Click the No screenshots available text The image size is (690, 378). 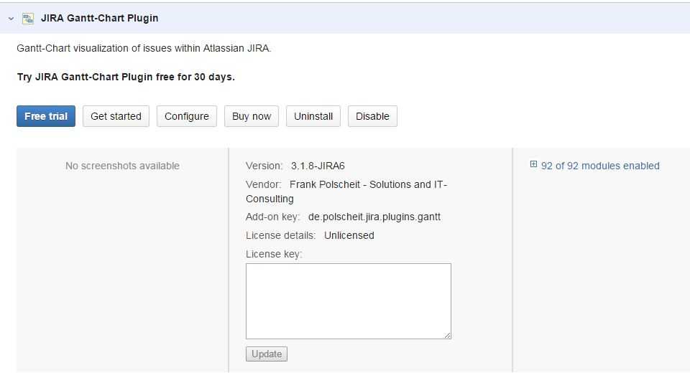coord(122,166)
